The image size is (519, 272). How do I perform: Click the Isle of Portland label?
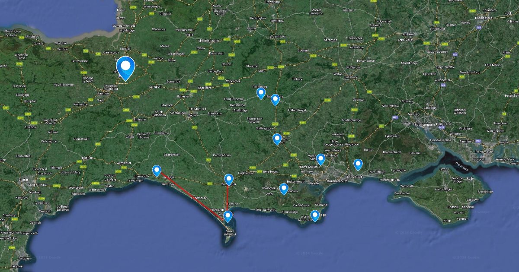coord(230,234)
